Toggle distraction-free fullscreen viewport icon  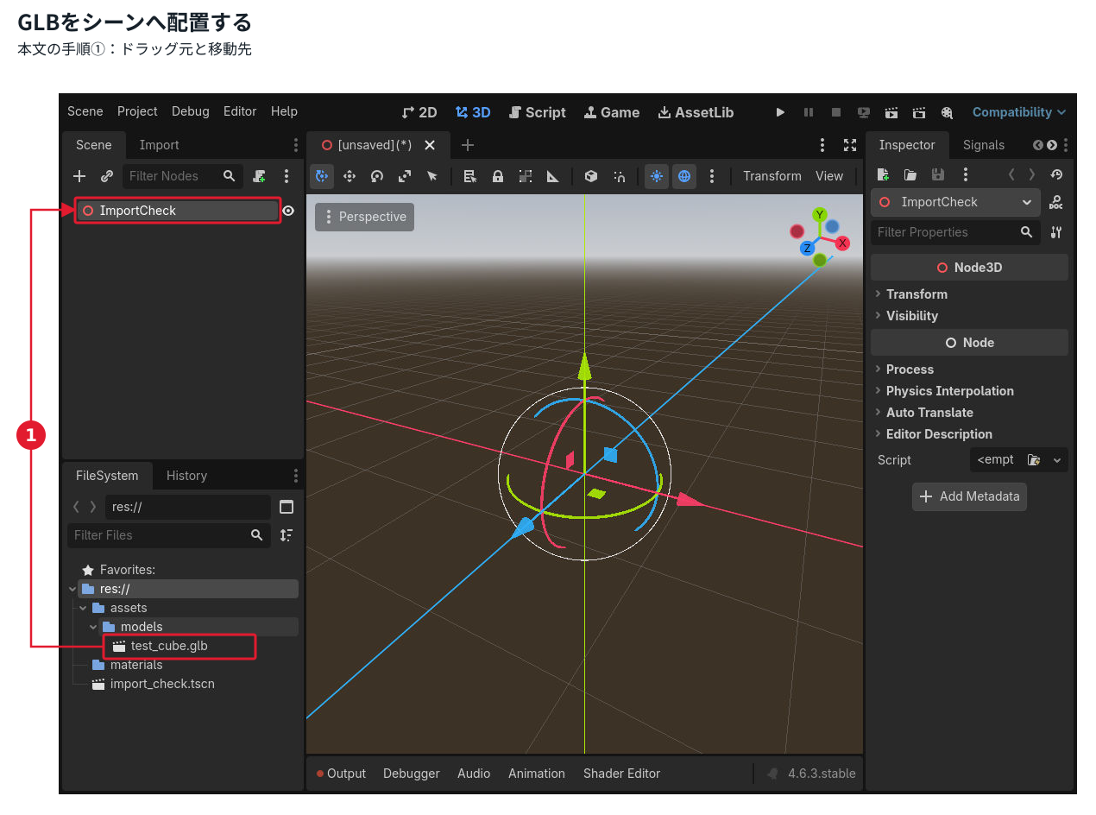tap(850, 145)
